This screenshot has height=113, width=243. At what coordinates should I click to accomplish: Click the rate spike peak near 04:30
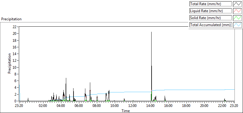(x=66, y=78)
